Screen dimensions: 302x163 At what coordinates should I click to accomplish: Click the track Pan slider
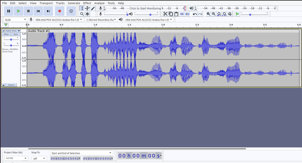click(11, 45)
